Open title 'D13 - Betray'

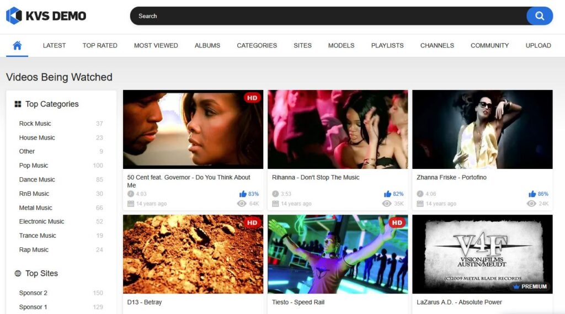(145, 302)
